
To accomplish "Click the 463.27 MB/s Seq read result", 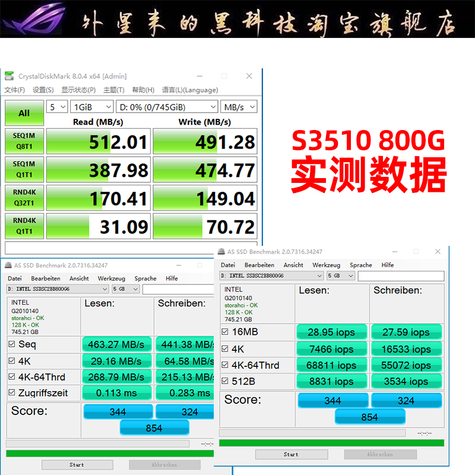I will coord(116,344).
